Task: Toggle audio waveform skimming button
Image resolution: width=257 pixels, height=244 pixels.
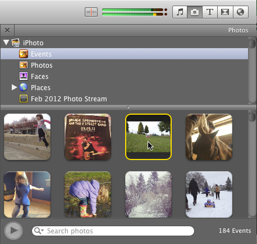Action: point(91,12)
